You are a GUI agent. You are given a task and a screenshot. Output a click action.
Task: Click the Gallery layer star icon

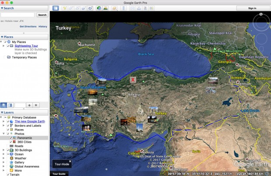11,162
